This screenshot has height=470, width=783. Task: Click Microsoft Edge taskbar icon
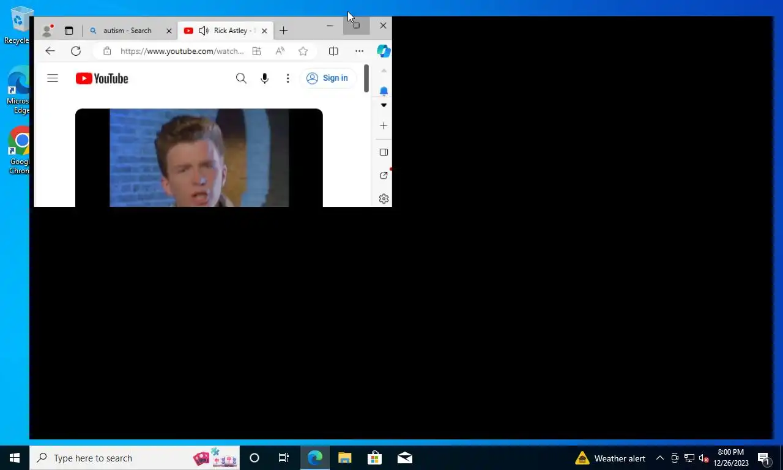tap(314, 458)
